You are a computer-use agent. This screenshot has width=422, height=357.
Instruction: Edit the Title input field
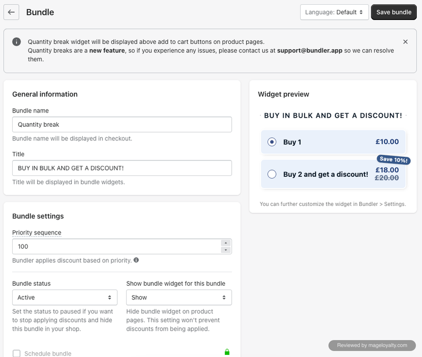pyautogui.click(x=122, y=168)
